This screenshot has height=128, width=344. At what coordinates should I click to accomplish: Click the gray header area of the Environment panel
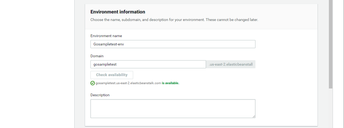[x=286, y=16]
